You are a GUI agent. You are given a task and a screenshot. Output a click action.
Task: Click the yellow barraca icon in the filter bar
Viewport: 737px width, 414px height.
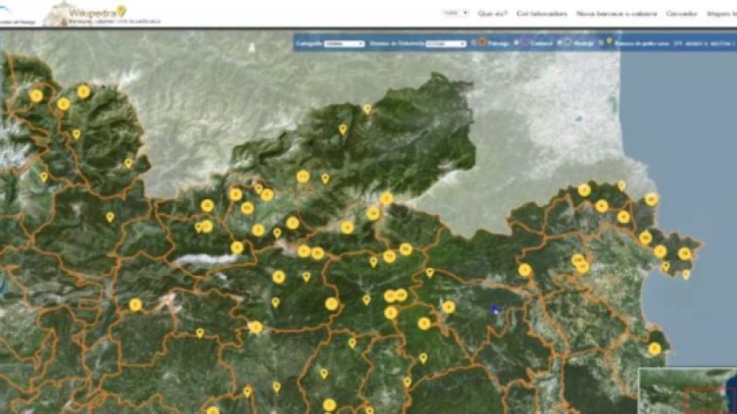coord(608,41)
